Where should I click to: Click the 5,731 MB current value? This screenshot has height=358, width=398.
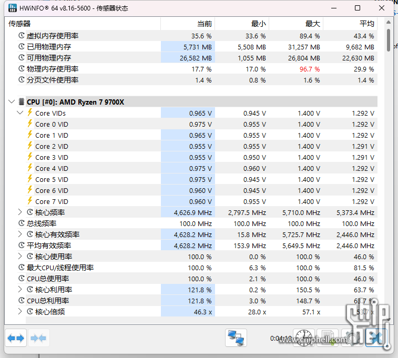198,47
